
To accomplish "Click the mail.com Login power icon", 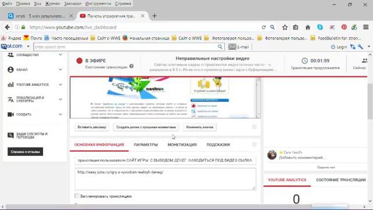I will click(x=333, y=47).
